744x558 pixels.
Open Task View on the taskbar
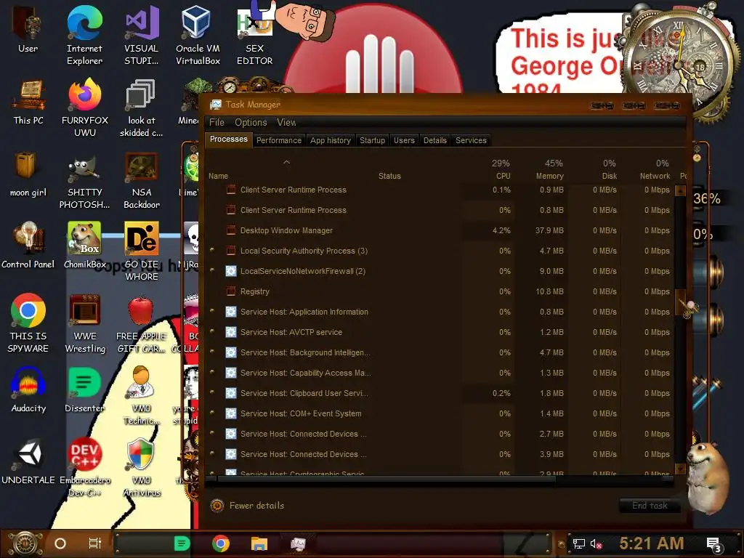[x=95, y=543]
